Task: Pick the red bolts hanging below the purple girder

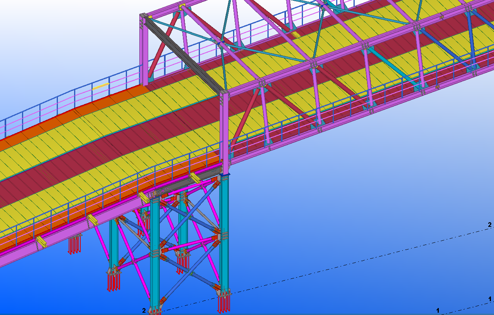Action: coord(74,245)
